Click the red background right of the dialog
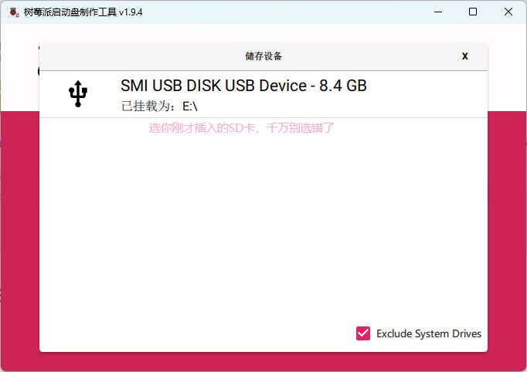527x372 pixels. click(507, 232)
